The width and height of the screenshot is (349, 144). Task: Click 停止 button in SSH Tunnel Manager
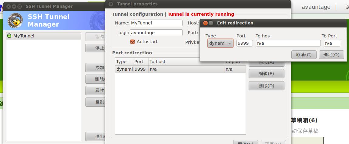point(95,48)
